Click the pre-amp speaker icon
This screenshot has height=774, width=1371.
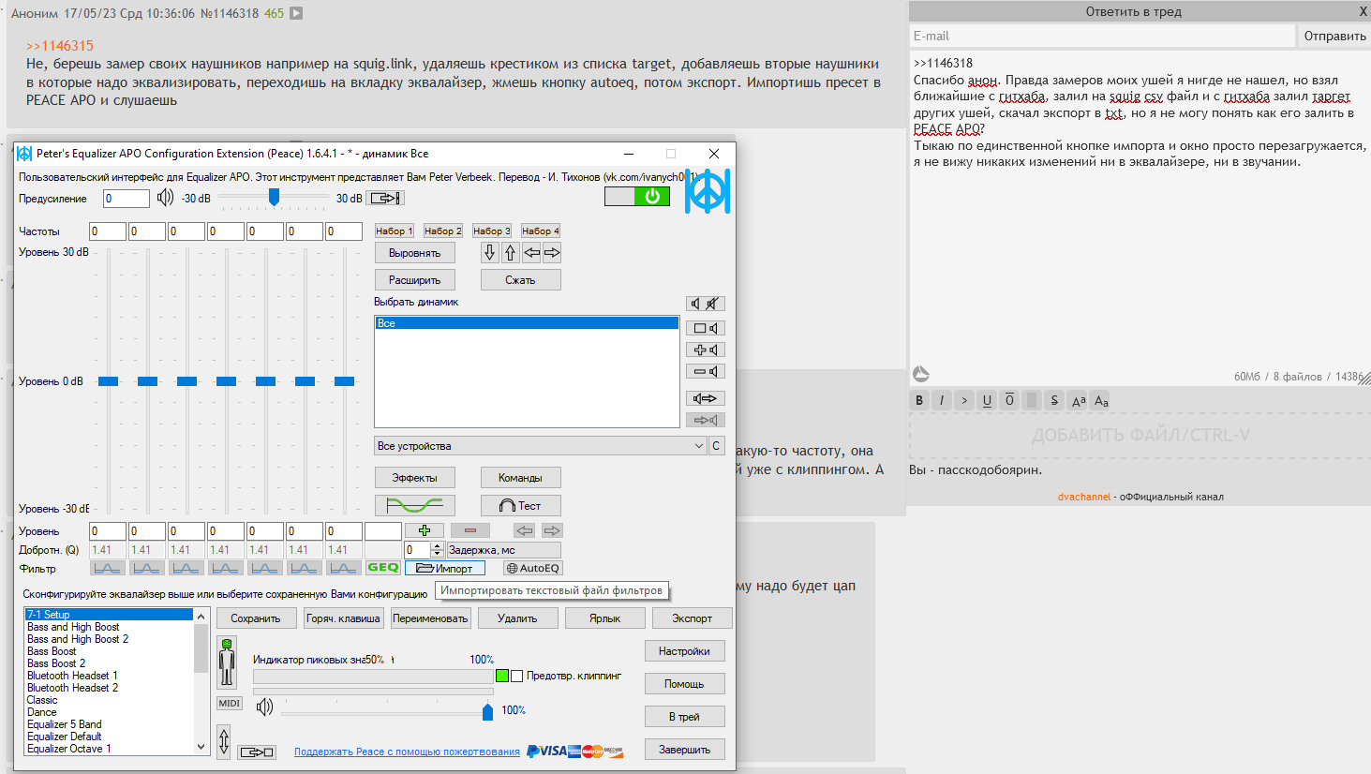(x=165, y=198)
